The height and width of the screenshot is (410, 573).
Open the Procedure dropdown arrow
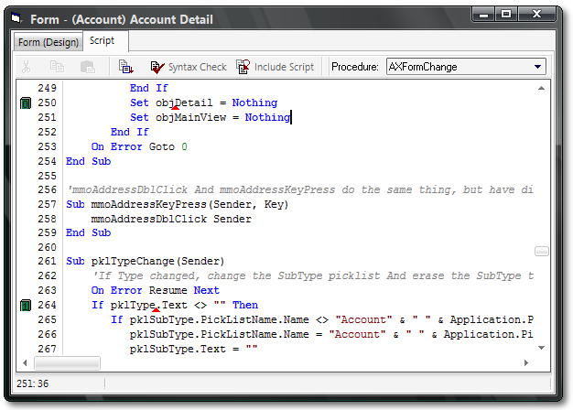537,67
